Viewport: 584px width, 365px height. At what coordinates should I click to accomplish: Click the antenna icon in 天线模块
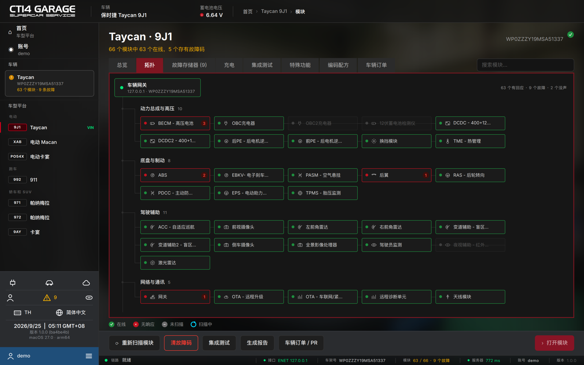click(x=447, y=297)
